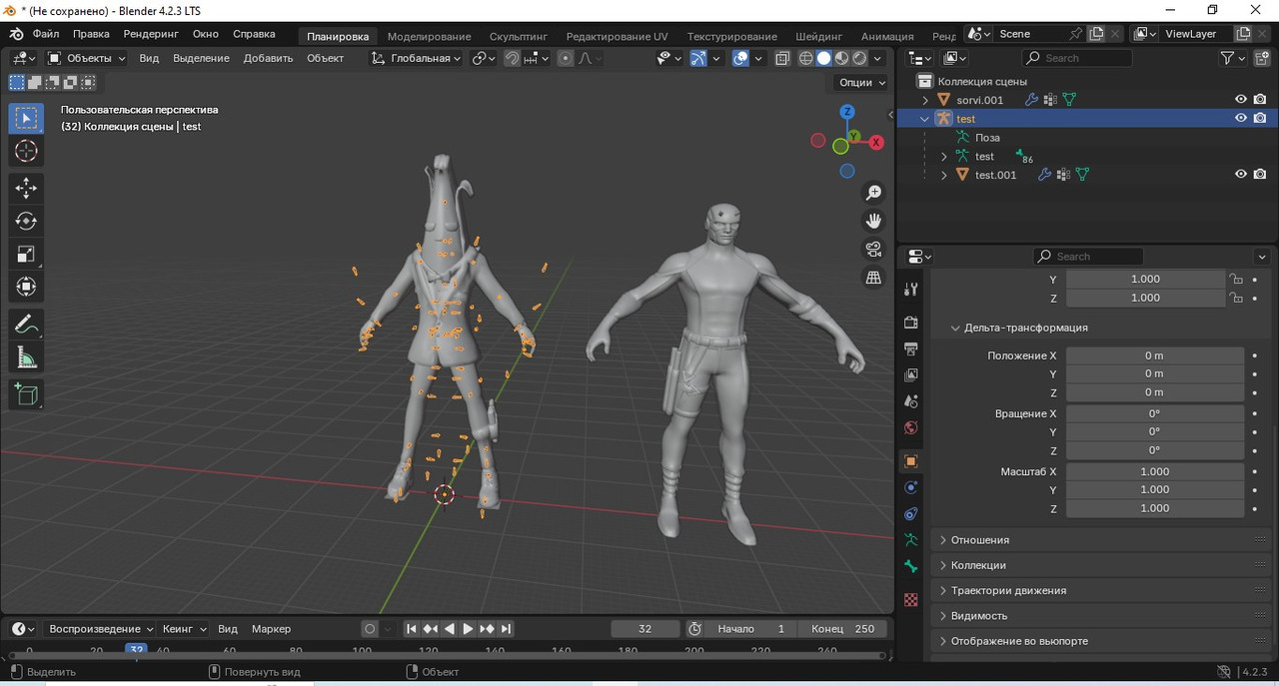Viewport: 1279px width, 686px height.
Task: Click the frame 32 playhead marker
Action: coord(136,650)
